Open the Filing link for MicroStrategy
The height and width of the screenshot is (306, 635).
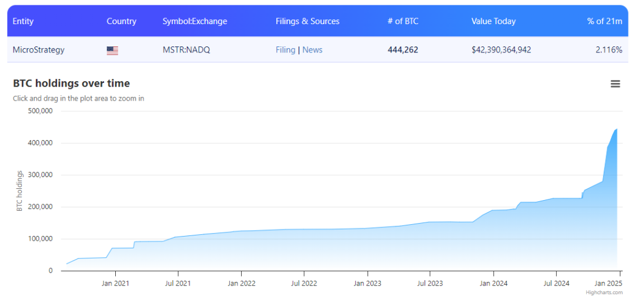pyautogui.click(x=285, y=50)
